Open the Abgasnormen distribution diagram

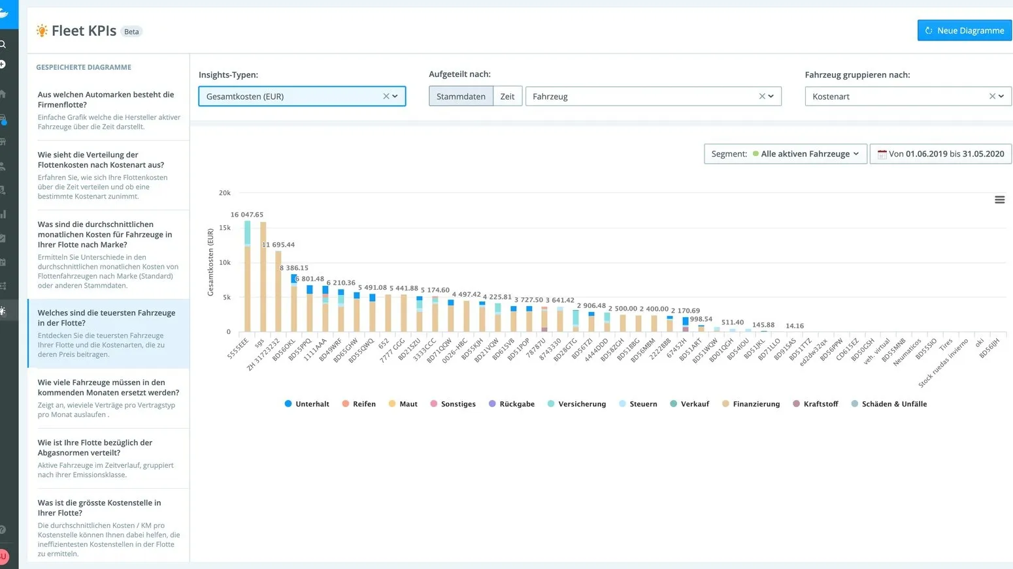point(108,458)
